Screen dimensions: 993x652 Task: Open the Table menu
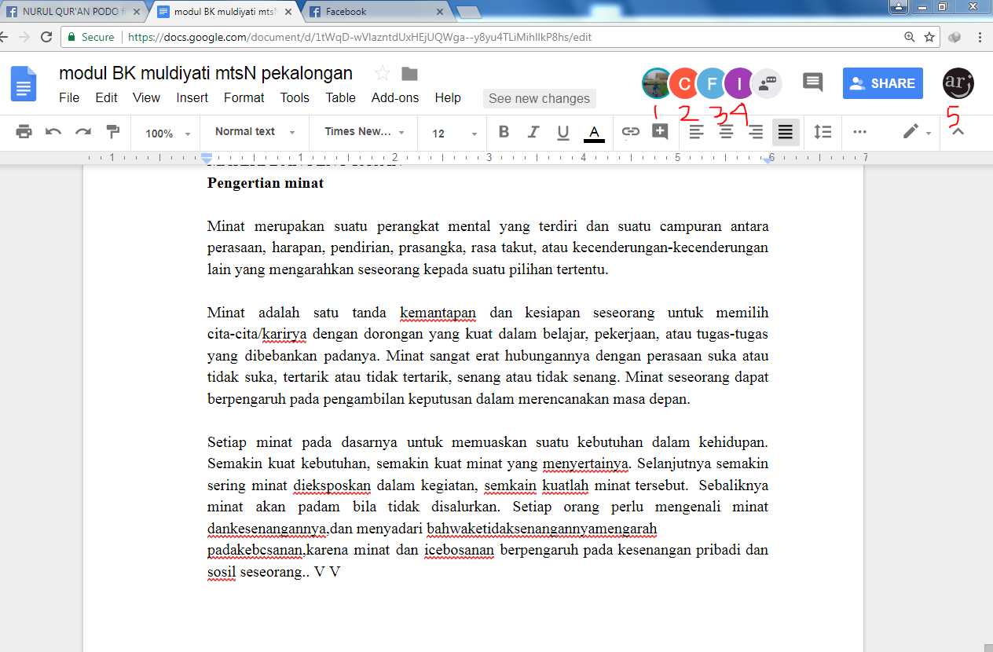pyautogui.click(x=341, y=98)
